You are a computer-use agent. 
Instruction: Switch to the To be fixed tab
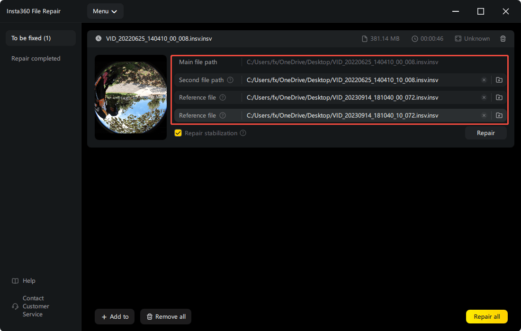(40, 38)
